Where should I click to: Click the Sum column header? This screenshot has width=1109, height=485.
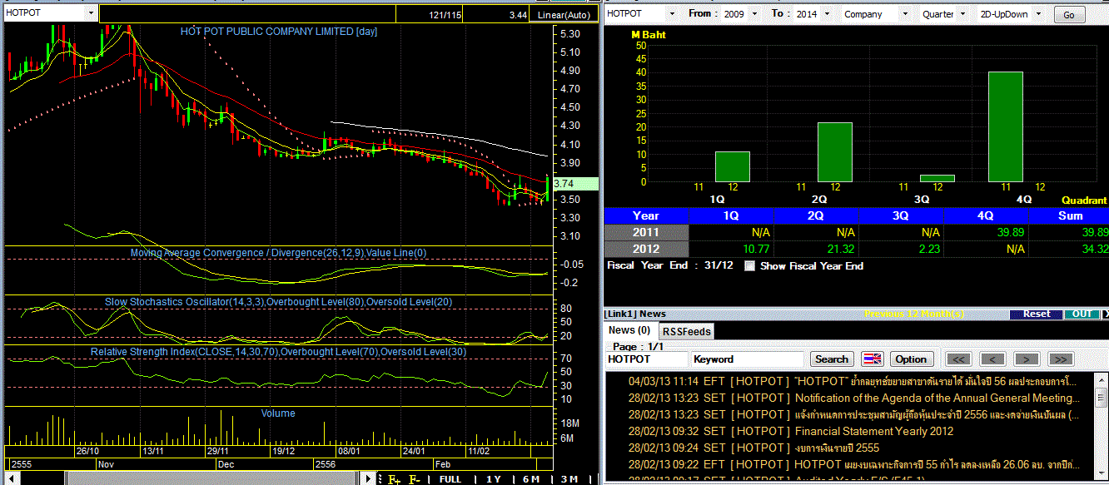(1069, 215)
